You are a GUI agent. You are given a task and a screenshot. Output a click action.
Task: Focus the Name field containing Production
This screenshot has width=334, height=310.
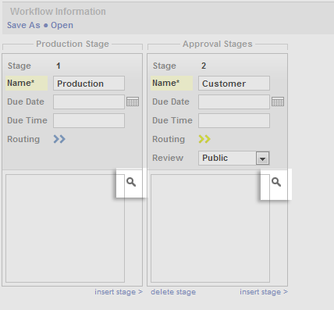[89, 84]
